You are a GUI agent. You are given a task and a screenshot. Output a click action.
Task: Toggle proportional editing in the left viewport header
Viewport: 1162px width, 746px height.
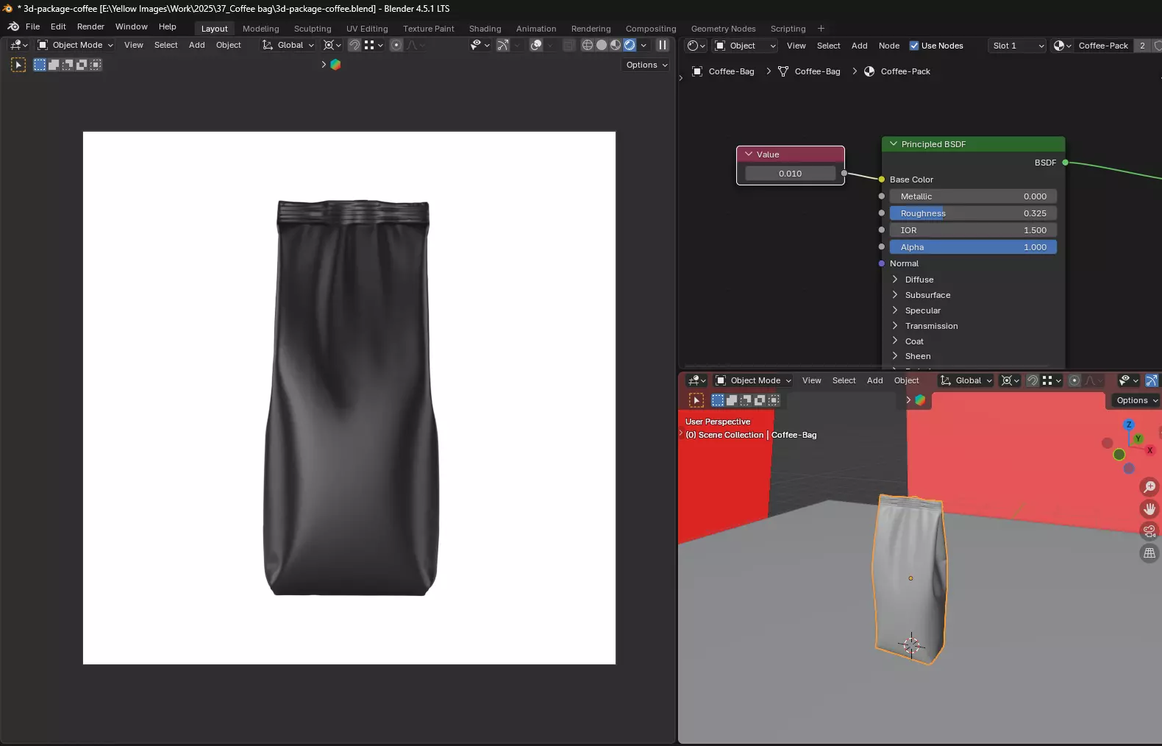click(x=396, y=45)
